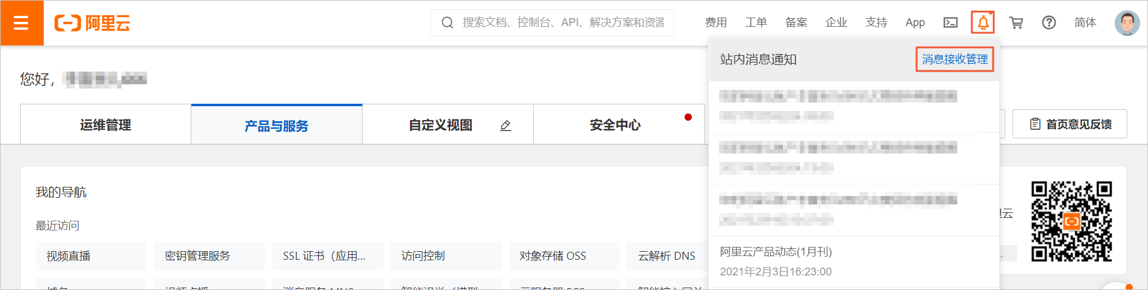
Task: Click the Alibaba Cloud logo
Action: tap(92, 23)
